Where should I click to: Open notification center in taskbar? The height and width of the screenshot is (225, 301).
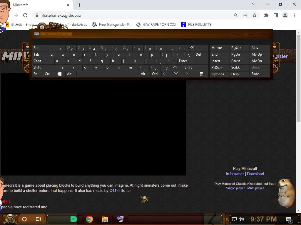point(289,219)
